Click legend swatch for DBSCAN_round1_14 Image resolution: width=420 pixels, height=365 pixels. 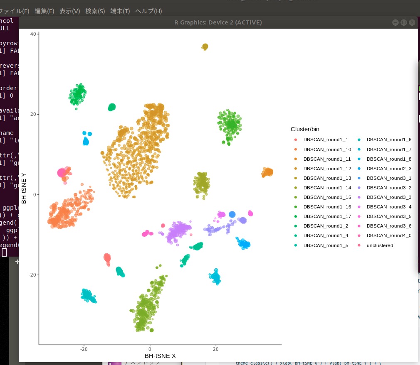(295, 188)
